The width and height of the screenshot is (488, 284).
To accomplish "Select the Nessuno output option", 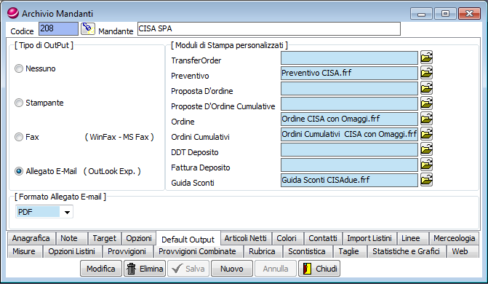I will (19, 68).
